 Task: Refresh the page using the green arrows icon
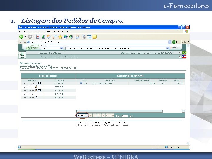pyautogui.click(x=43, y=37)
